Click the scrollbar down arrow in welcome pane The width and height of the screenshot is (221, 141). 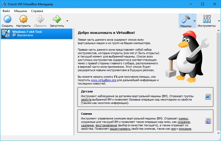tap(218, 133)
